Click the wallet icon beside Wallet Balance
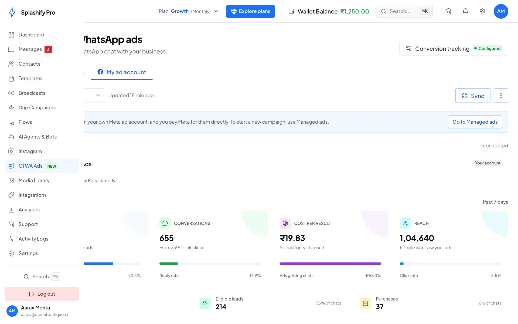 coord(291,11)
